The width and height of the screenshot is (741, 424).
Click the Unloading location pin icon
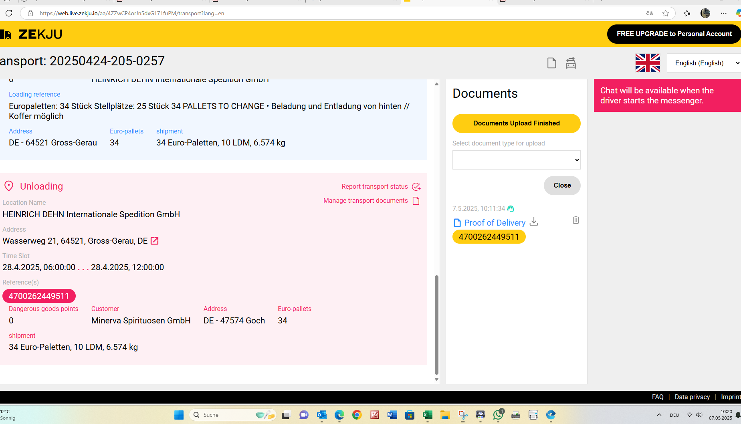pyautogui.click(x=9, y=186)
